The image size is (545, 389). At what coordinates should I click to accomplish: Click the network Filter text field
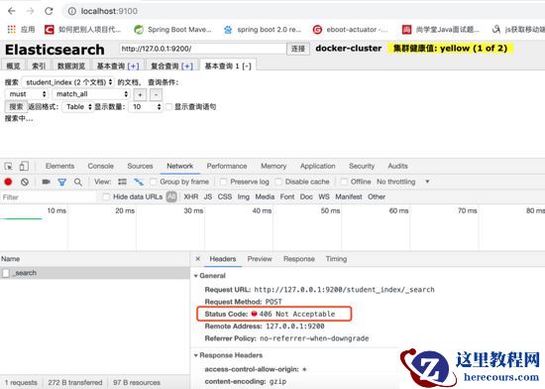click(x=49, y=197)
